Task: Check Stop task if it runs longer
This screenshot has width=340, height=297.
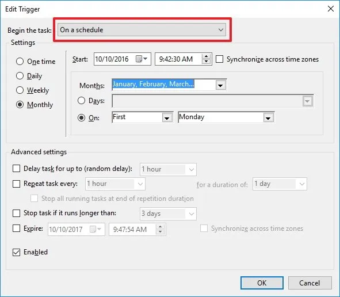Action: (16, 213)
